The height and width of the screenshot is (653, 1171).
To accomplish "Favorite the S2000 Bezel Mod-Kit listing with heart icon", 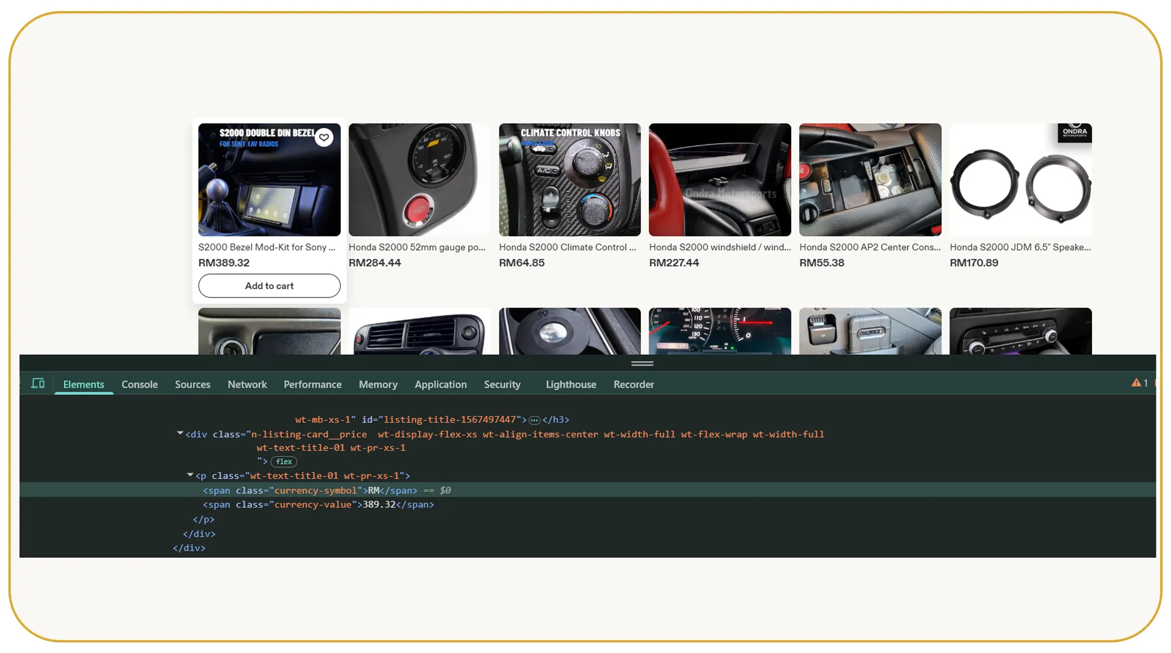I will click(x=324, y=137).
